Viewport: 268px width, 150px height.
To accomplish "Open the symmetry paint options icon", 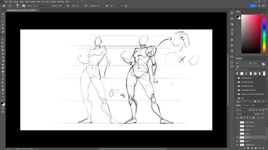I will click(126, 6).
